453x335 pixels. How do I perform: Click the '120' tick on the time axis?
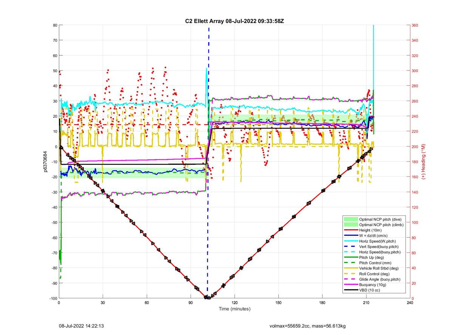coord(234,302)
